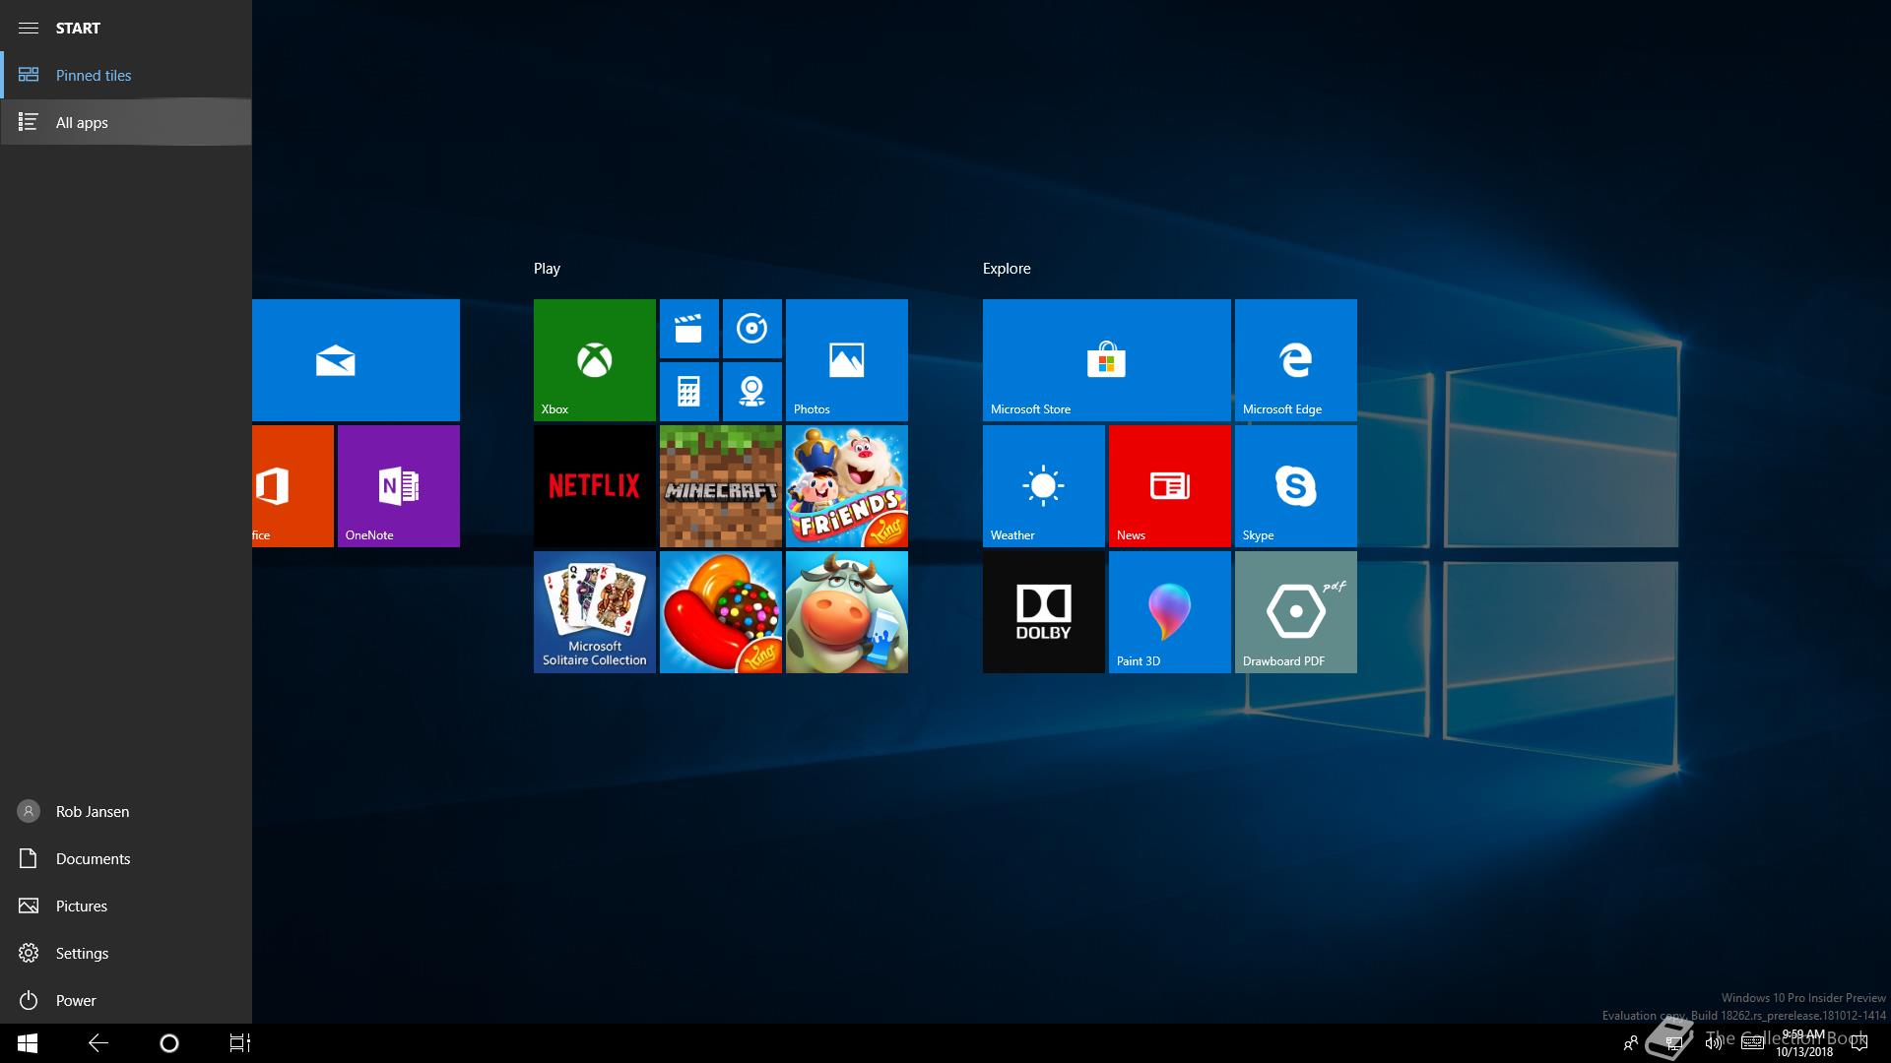Open Microsoft Solitaire Collection tile
This screenshot has height=1063, width=1891.
coord(594,612)
